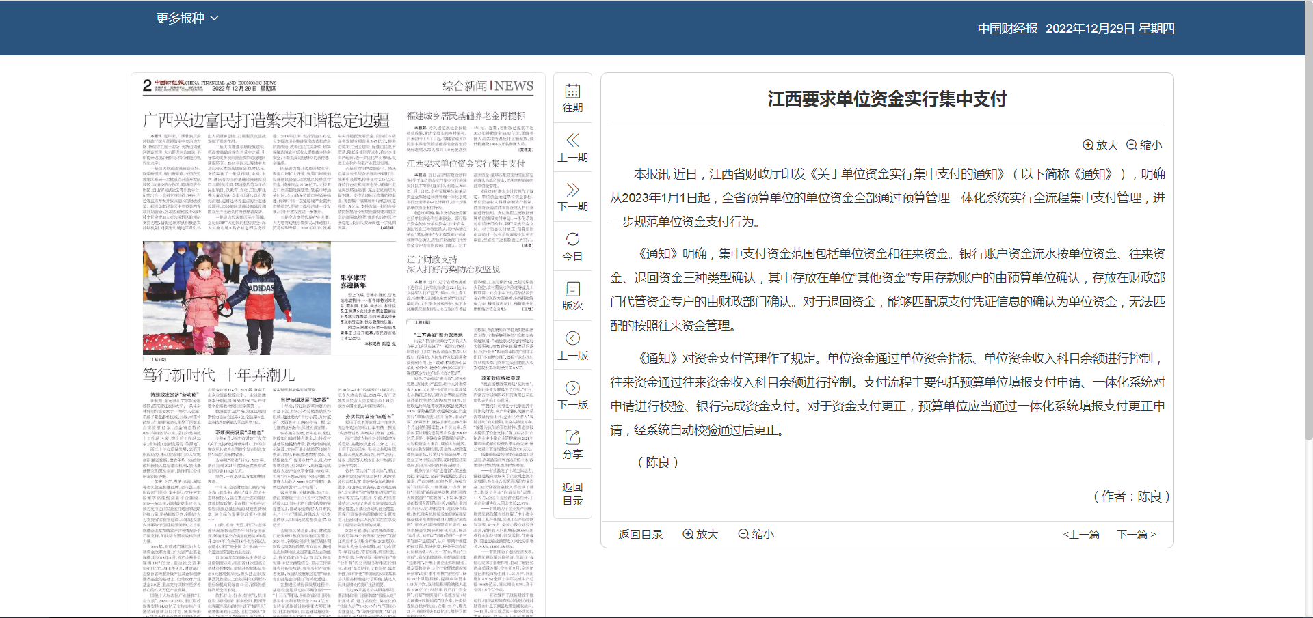Screen dimensions: 1313x618
Task: Enlarge article text with the top 放大 magnifier
Action: [x=1100, y=145]
